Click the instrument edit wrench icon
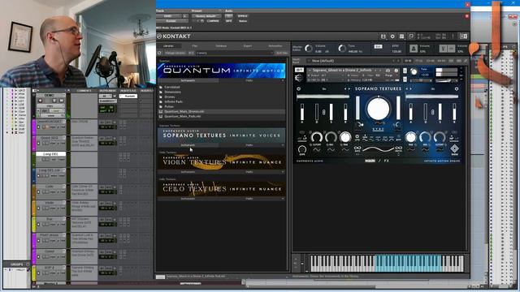The image size is (520, 292). pos(299,71)
